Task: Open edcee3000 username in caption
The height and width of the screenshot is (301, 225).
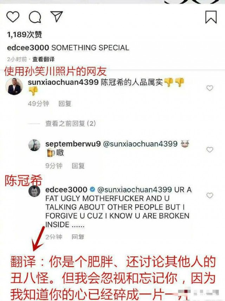Action: tap(28, 48)
